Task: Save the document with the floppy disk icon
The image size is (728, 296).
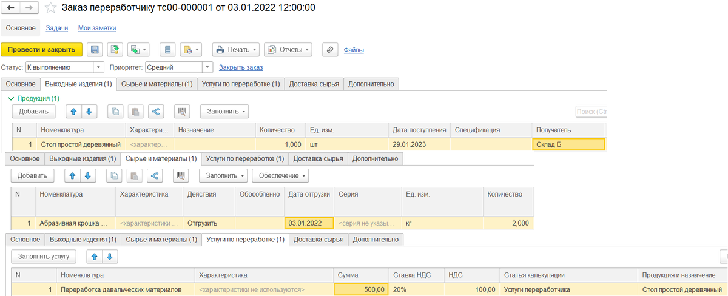Action: (x=94, y=50)
